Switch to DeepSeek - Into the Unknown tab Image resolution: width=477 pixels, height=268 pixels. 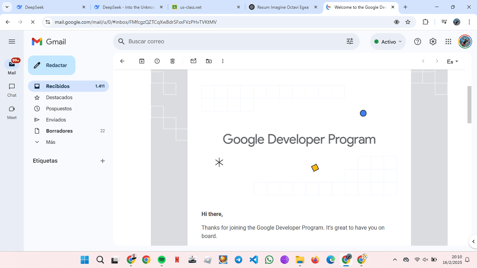(129, 7)
